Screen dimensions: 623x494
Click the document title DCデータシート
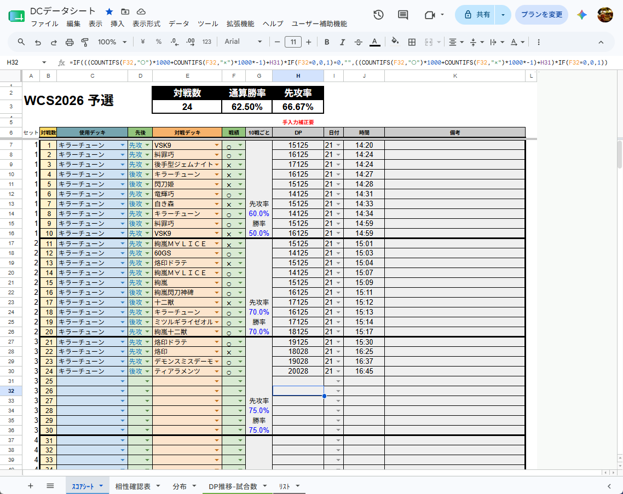point(63,11)
